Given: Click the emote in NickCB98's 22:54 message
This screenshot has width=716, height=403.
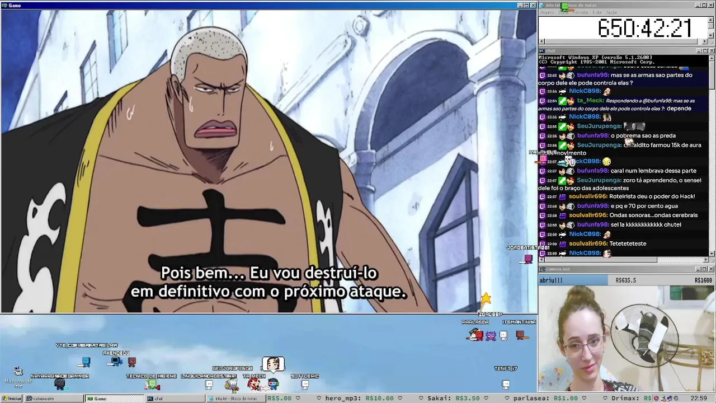Looking at the screenshot, I should coord(607,91).
